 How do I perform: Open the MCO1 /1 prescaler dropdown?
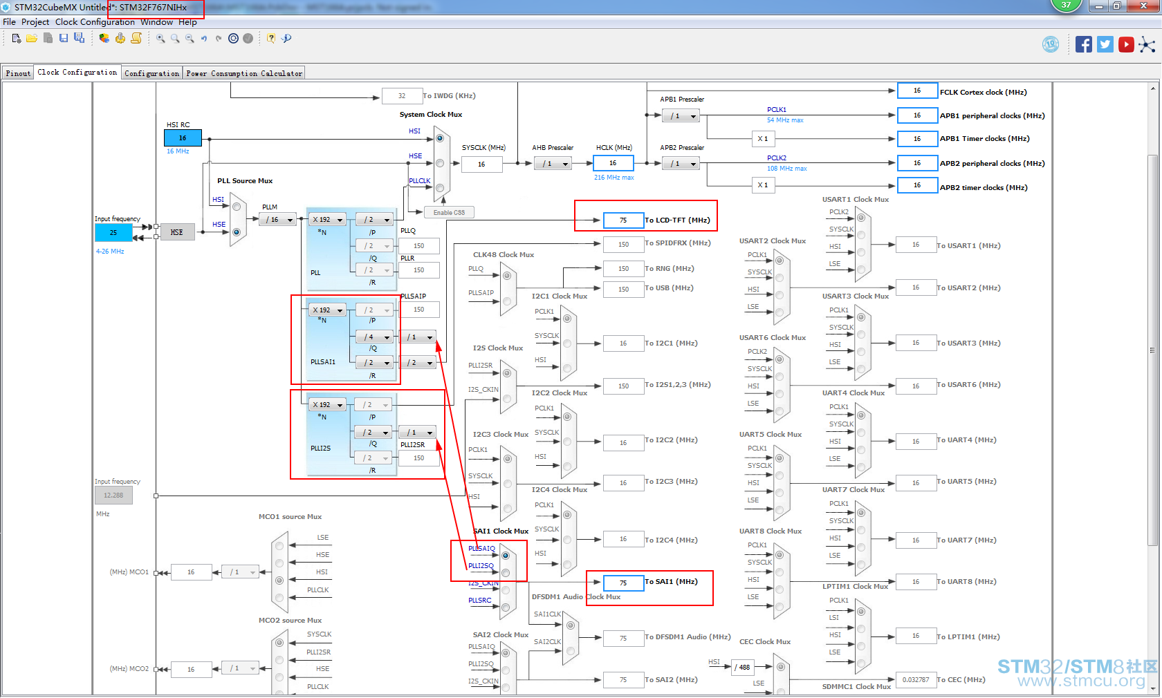point(240,572)
